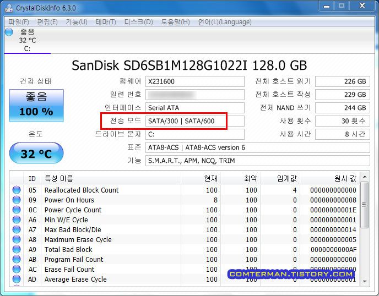Click raw value 00000000001E of Power Cycle Count
This screenshot has width=379, height=296.
[x=333, y=210]
